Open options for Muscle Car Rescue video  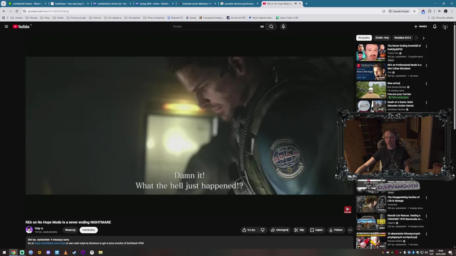pyautogui.click(x=426, y=216)
